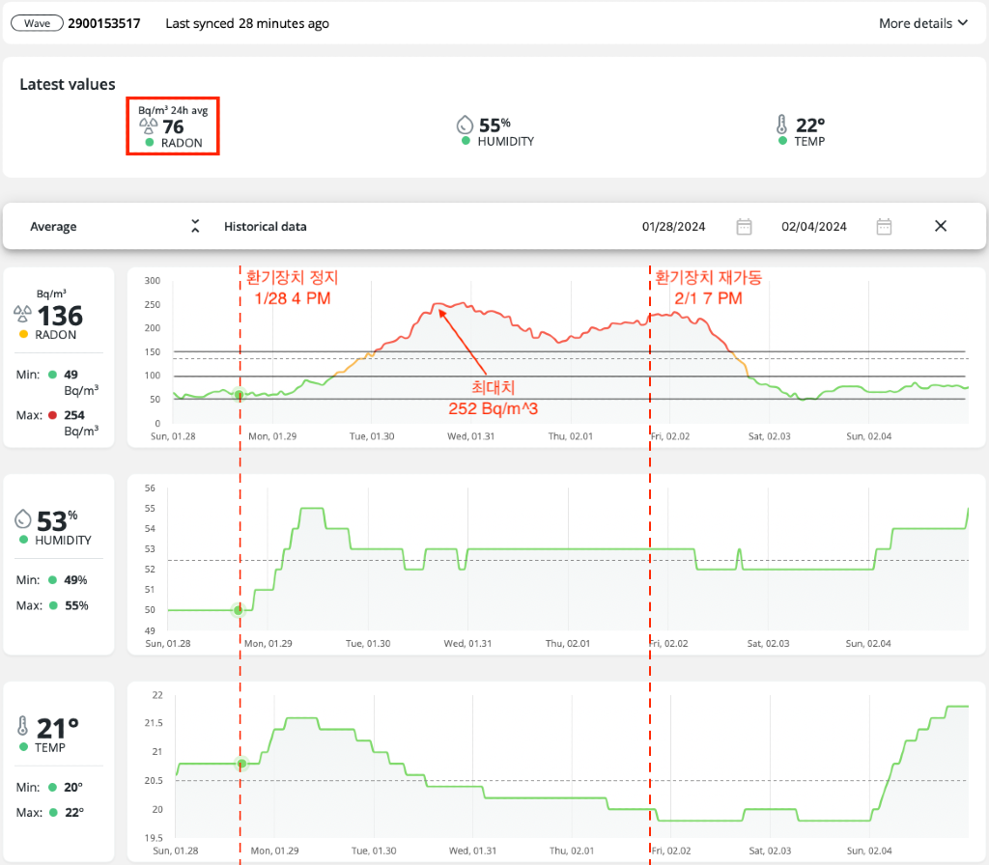Image resolution: width=989 pixels, height=865 pixels.
Task: Click the up-down chevron next to Average
Action: tap(195, 227)
